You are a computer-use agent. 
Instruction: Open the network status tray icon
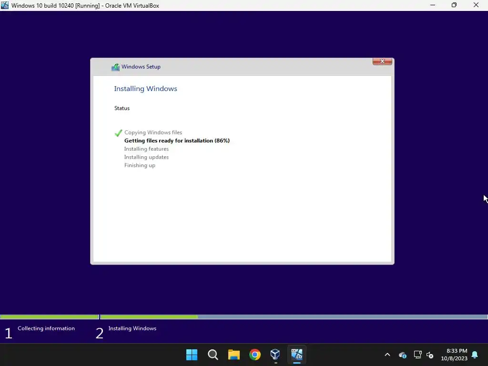(x=417, y=355)
